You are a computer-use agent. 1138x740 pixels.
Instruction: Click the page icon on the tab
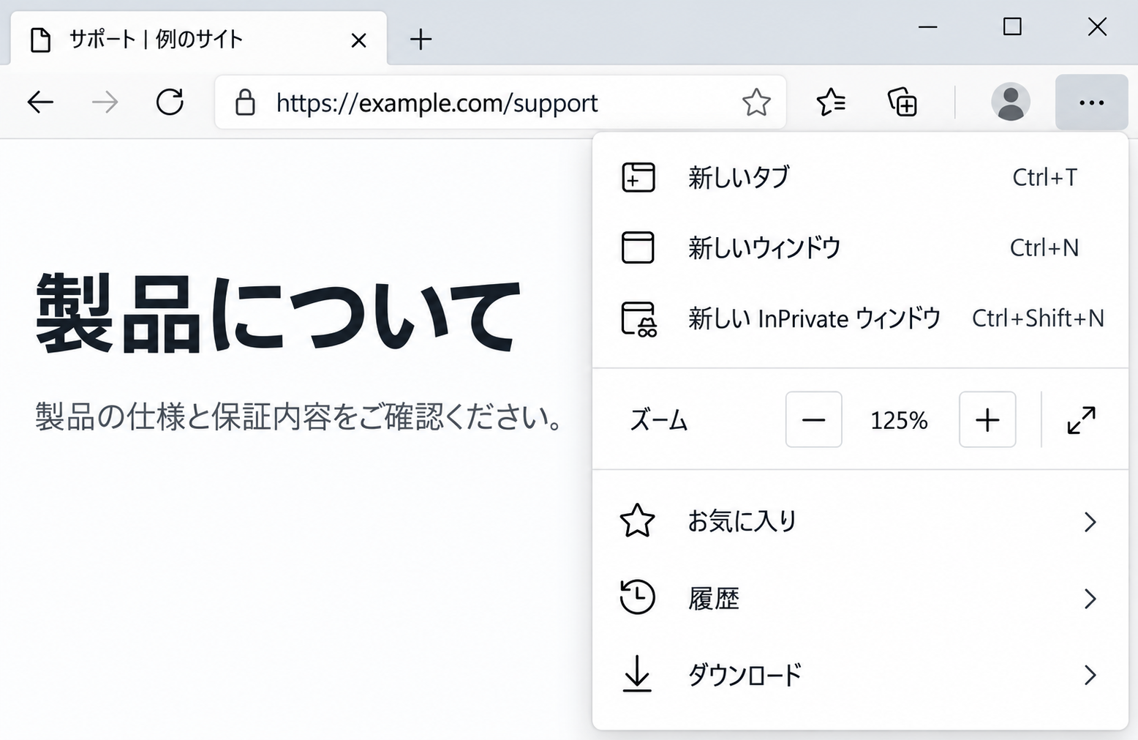(41, 40)
